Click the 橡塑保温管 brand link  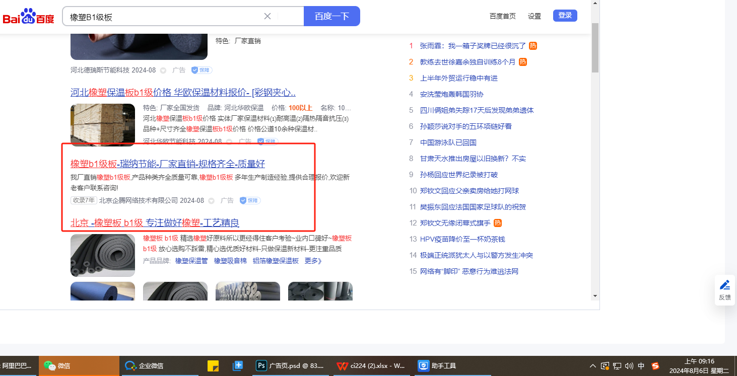pos(191,261)
